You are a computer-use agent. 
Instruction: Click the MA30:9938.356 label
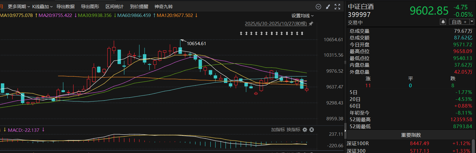(x=95, y=15)
